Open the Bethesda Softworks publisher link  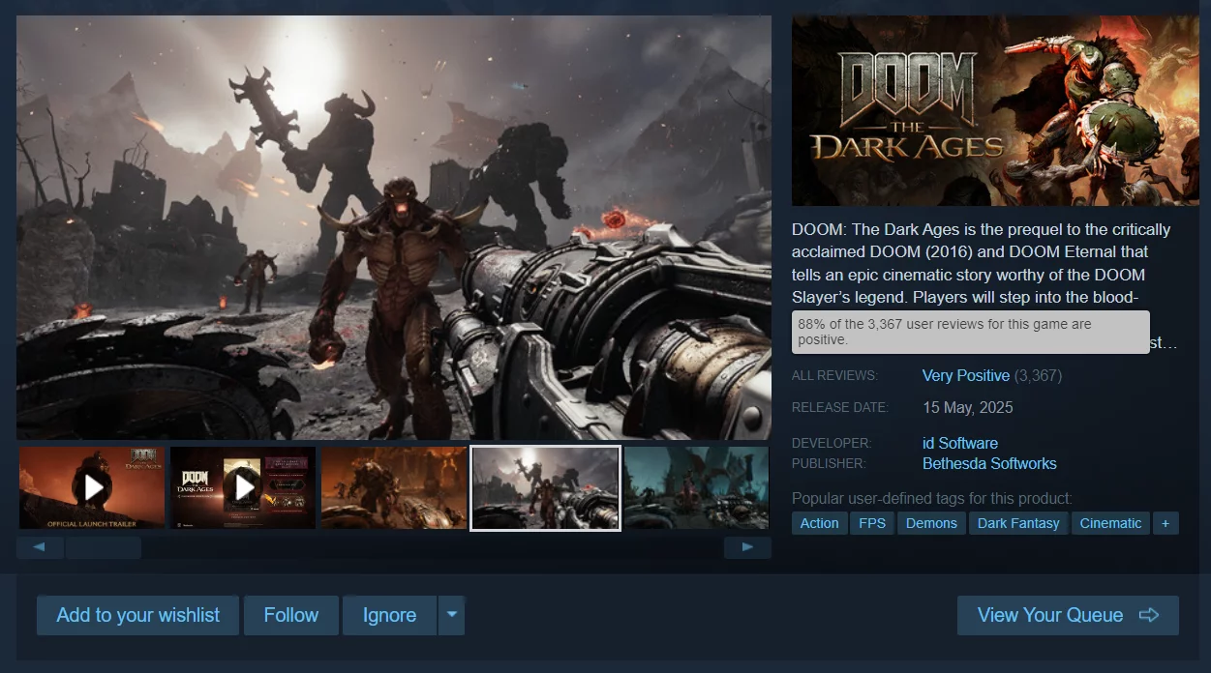(988, 463)
